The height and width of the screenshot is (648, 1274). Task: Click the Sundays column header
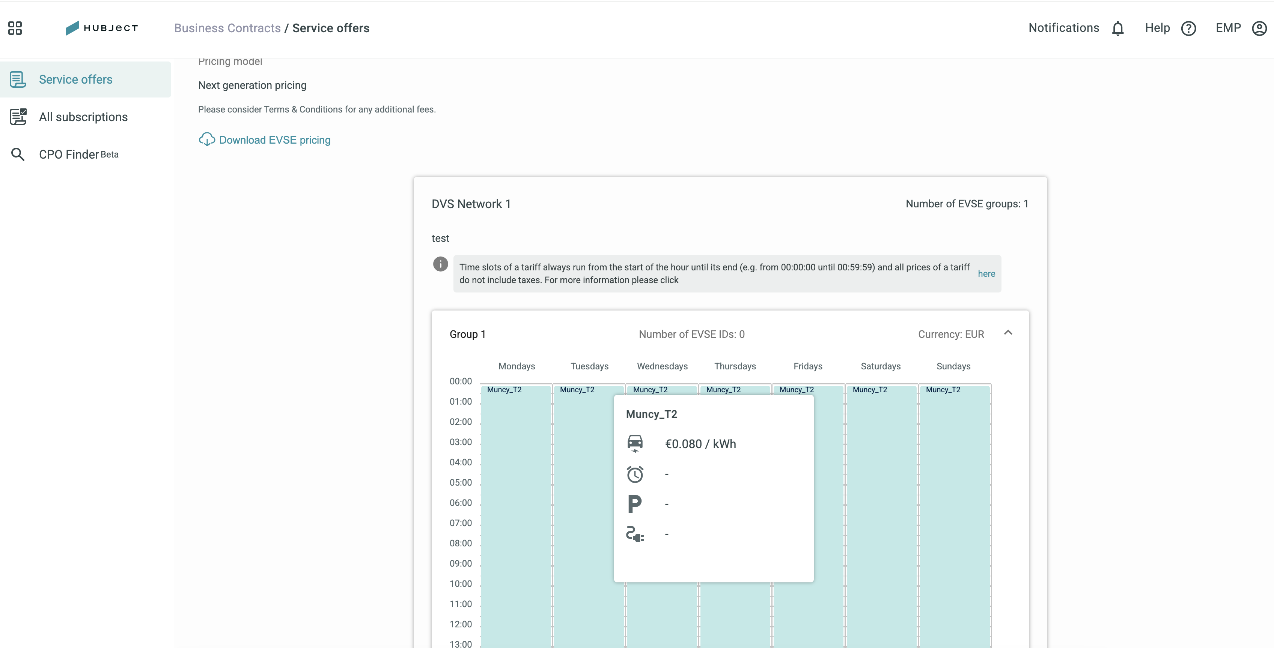tap(953, 366)
